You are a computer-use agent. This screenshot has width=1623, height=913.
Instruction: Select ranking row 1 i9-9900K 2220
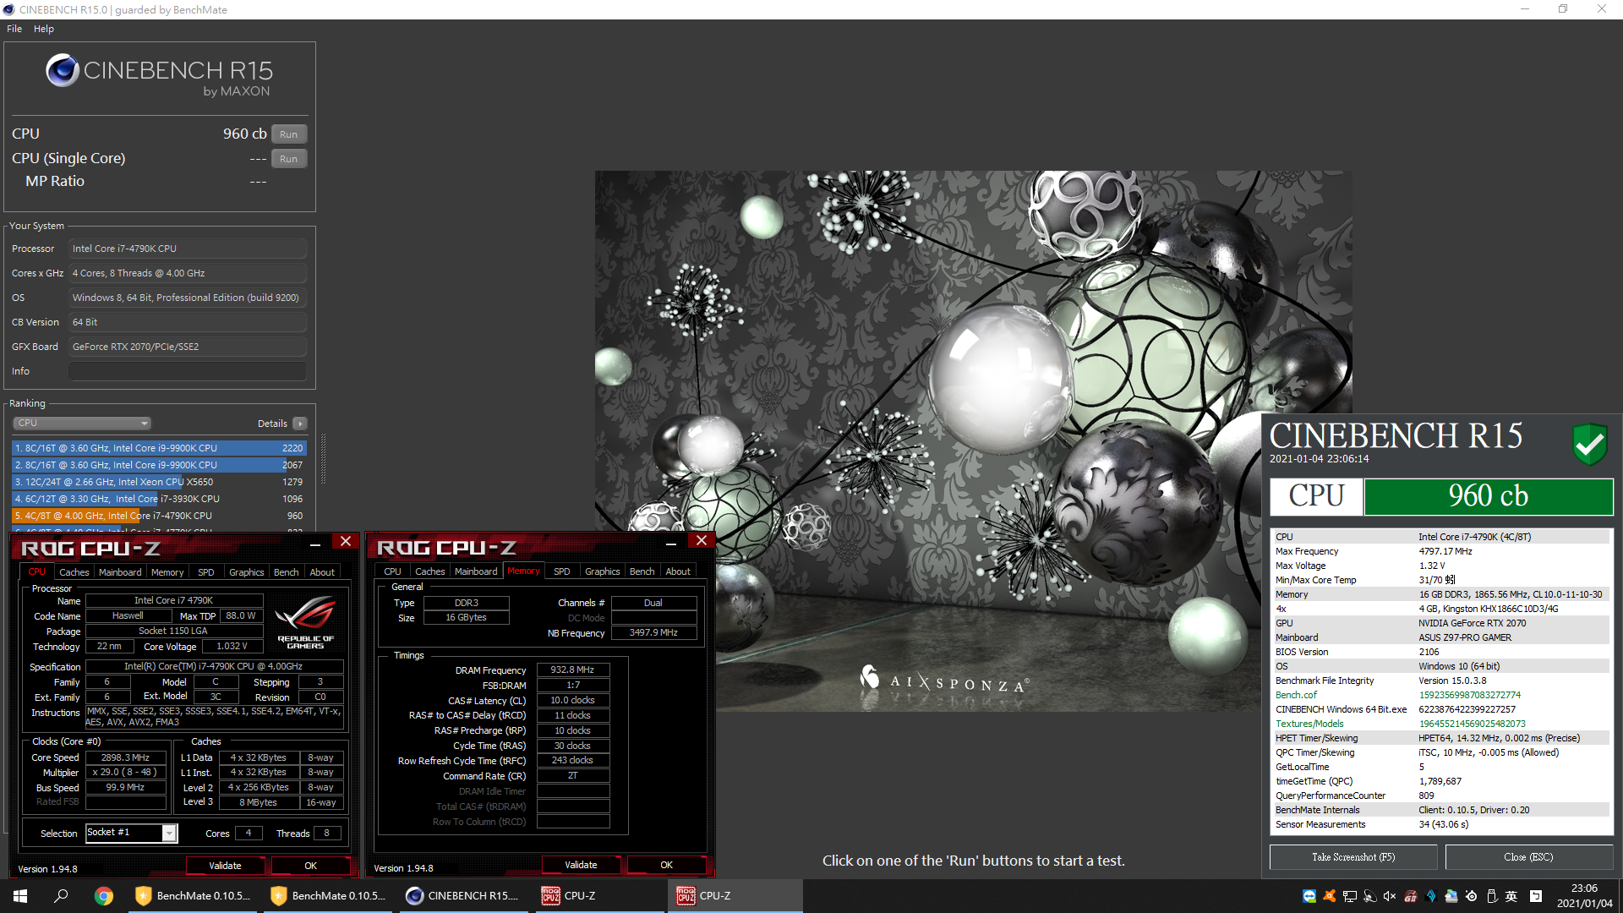click(x=159, y=448)
